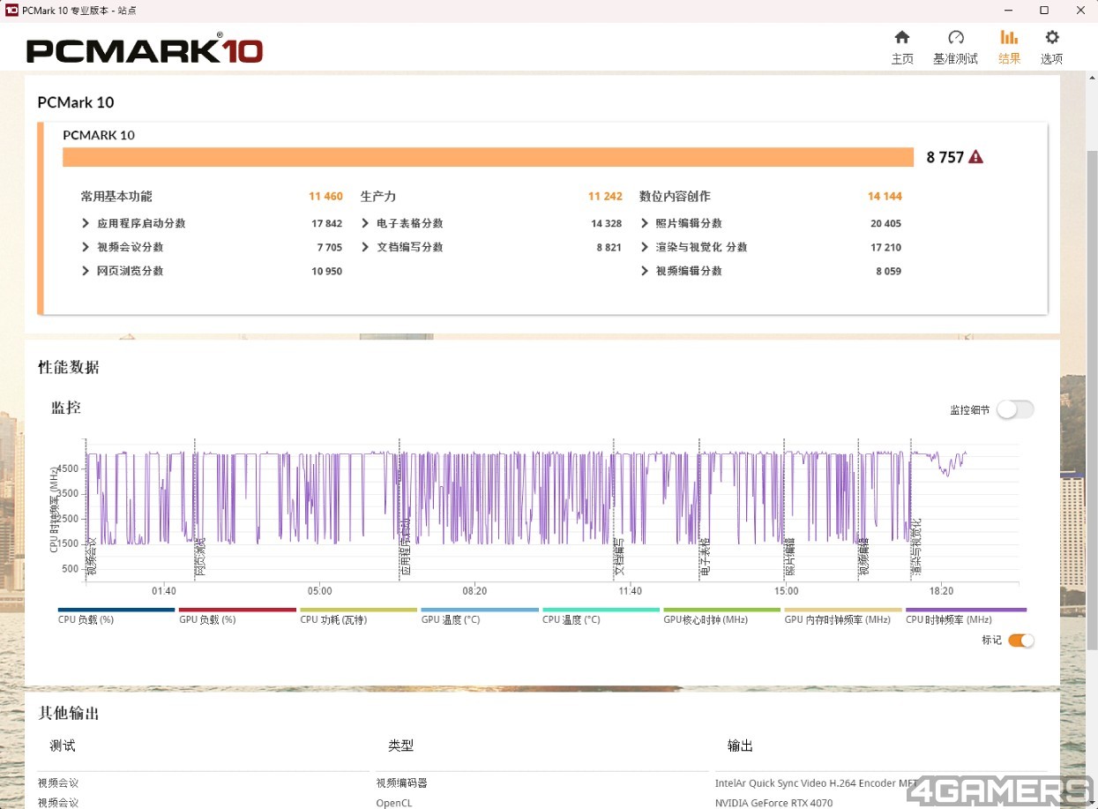
Task: Click the 视频编码器 table cell
Action: click(x=401, y=783)
